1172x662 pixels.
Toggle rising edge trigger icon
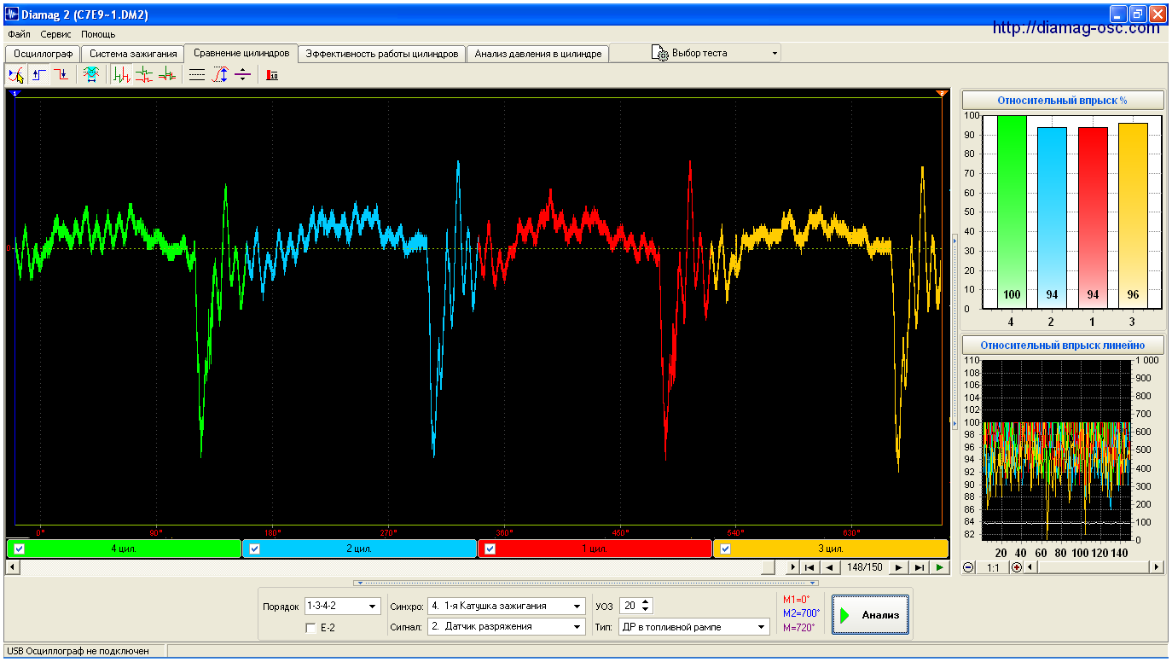pyautogui.click(x=38, y=75)
